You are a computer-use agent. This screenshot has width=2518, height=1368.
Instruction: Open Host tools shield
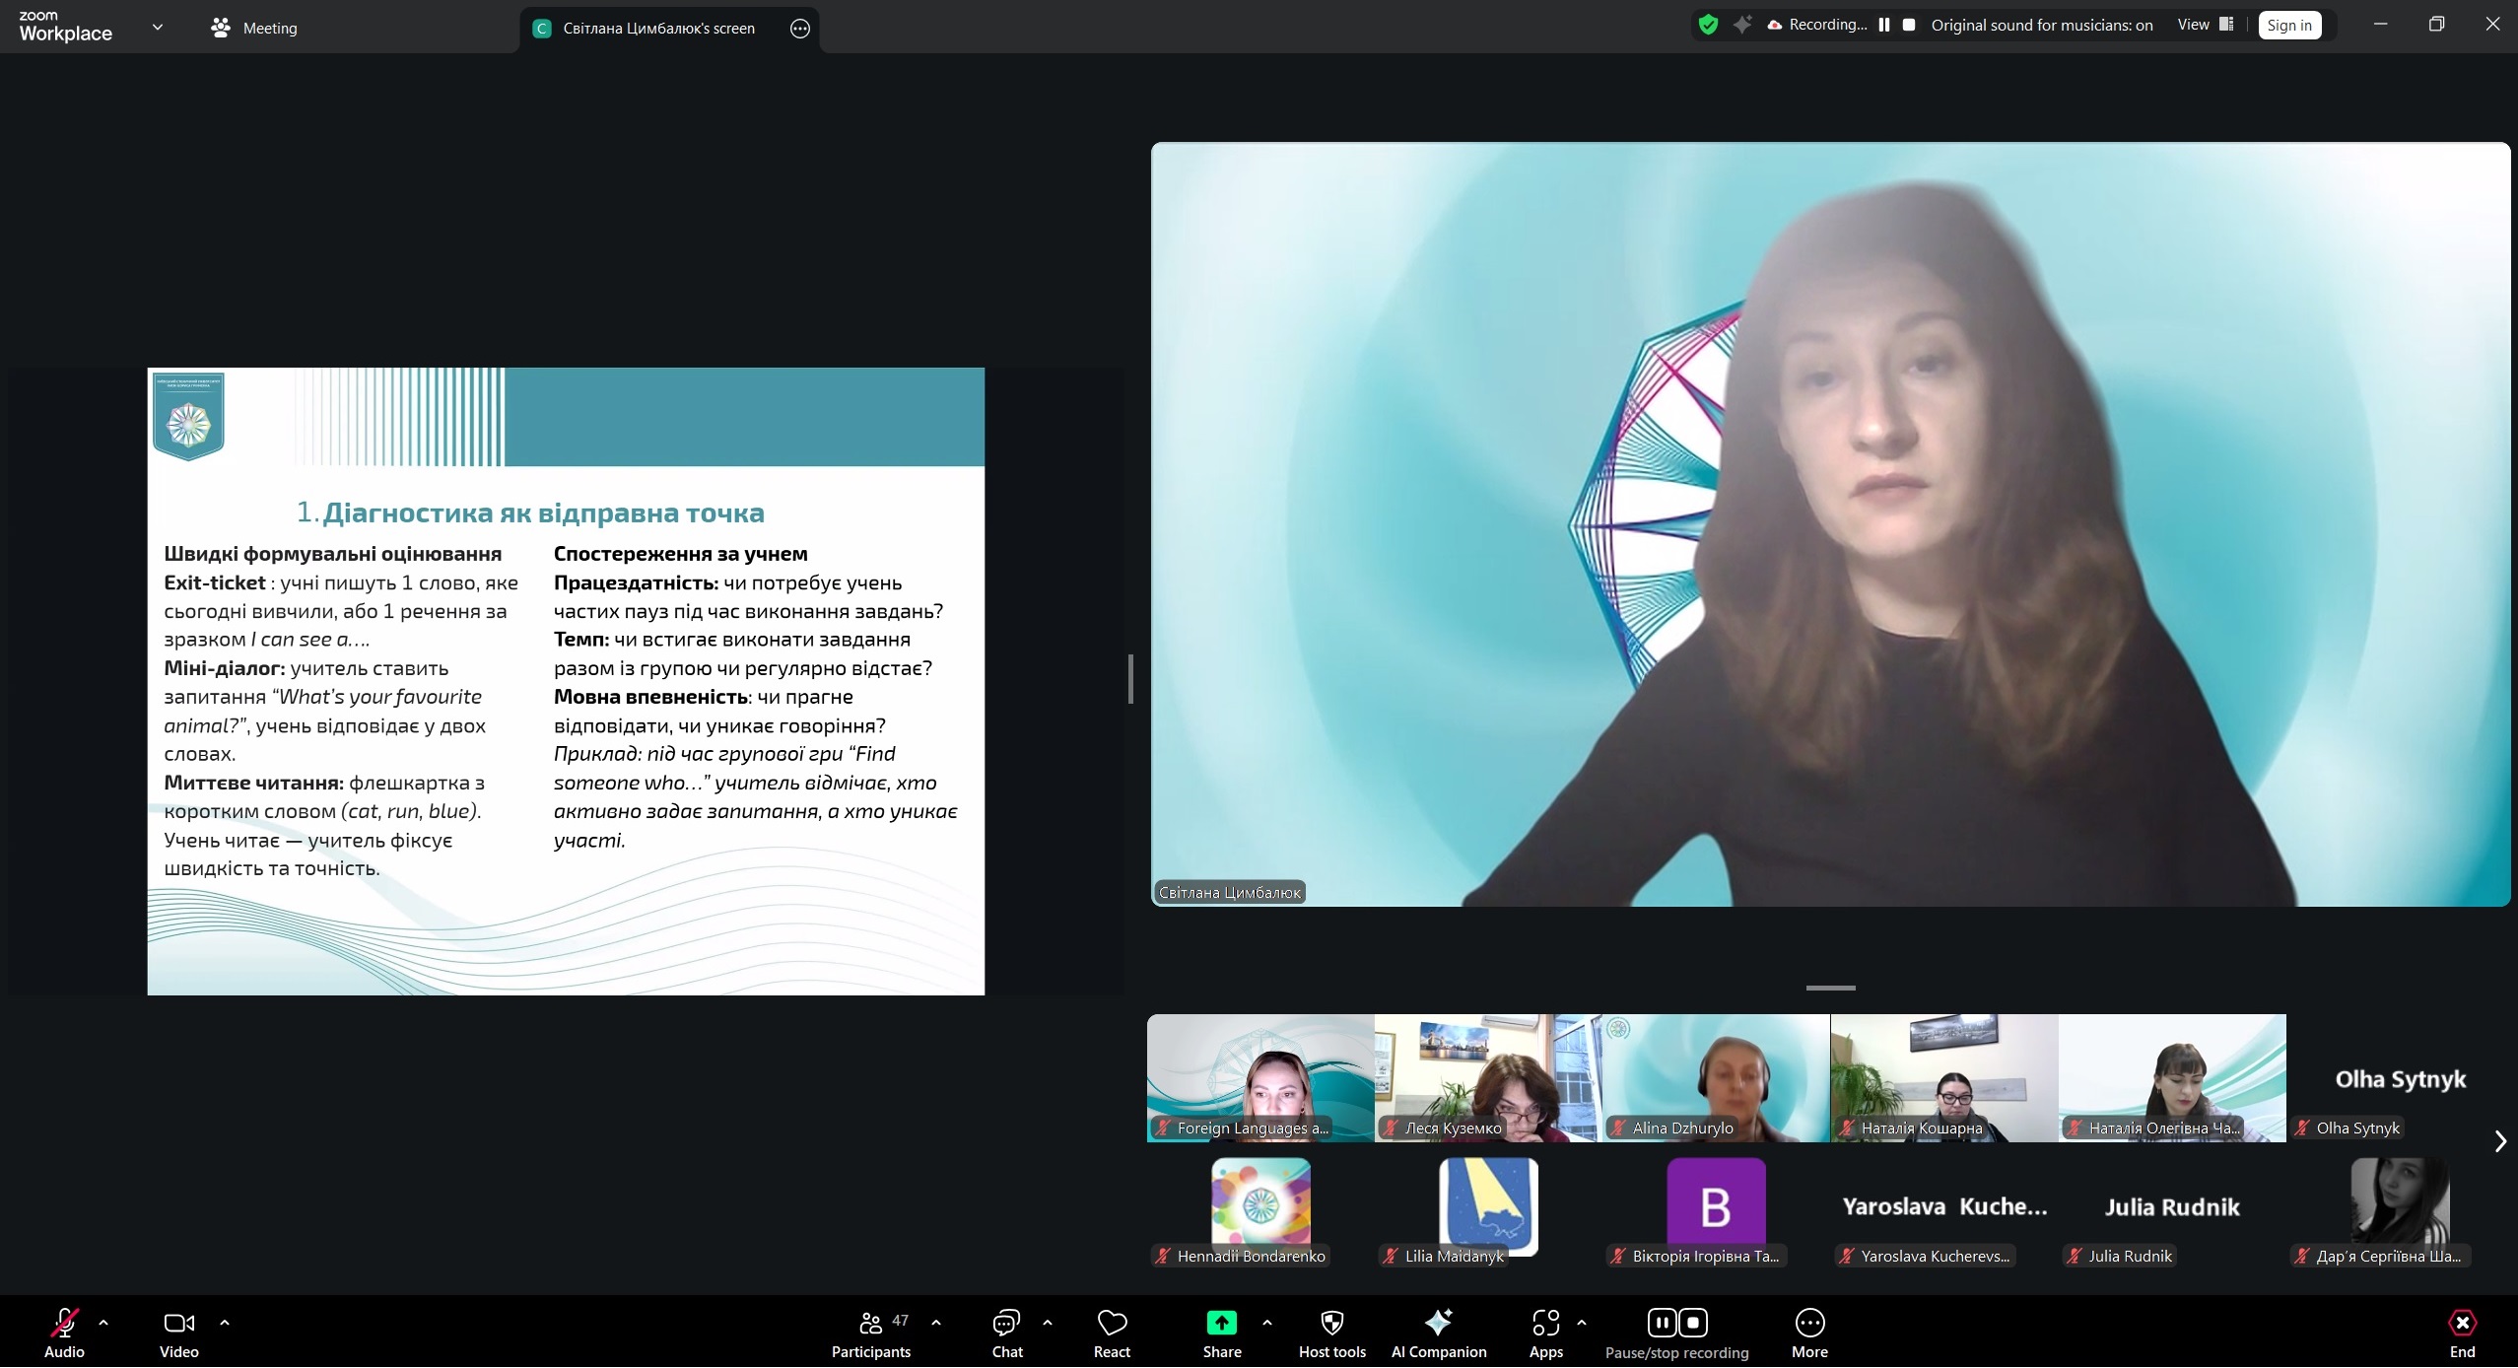pos(1331,1332)
